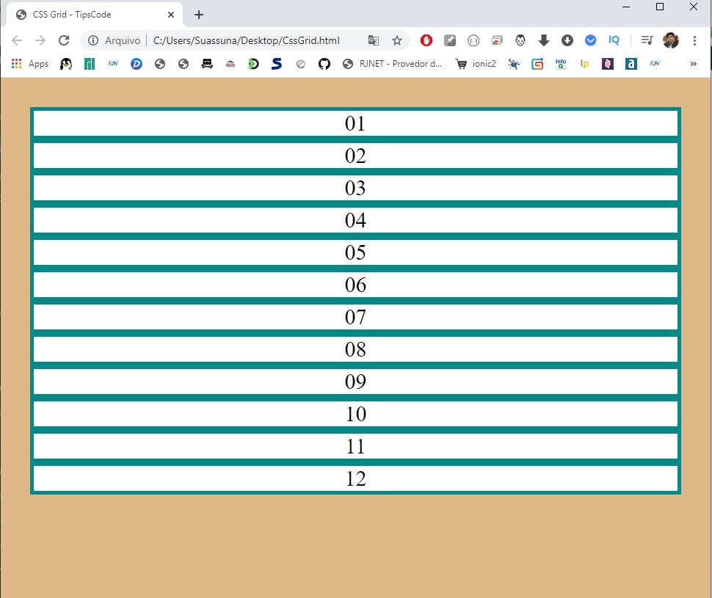Open the InfoQ bookmark icon
Image resolution: width=712 pixels, height=598 pixels.
pyautogui.click(x=560, y=64)
